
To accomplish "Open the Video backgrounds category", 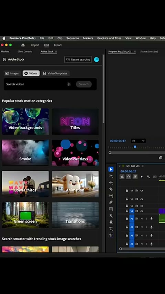I will point(25,122).
